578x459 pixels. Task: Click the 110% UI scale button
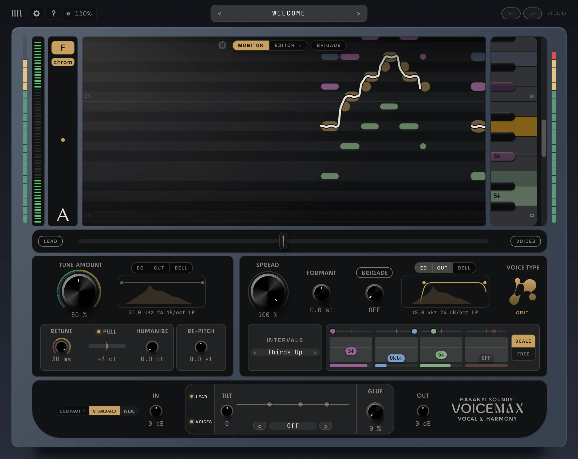pos(80,13)
